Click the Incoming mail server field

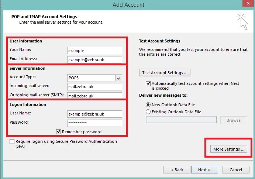pyautogui.click(x=94, y=87)
